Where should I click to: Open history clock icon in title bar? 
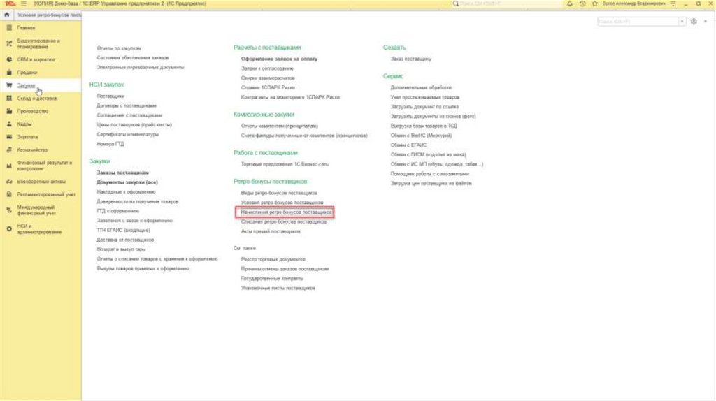tap(582, 3)
